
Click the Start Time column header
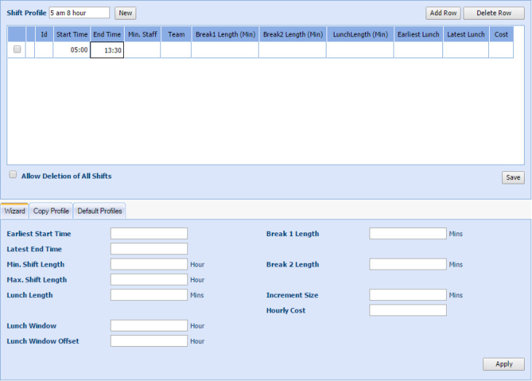(72, 34)
